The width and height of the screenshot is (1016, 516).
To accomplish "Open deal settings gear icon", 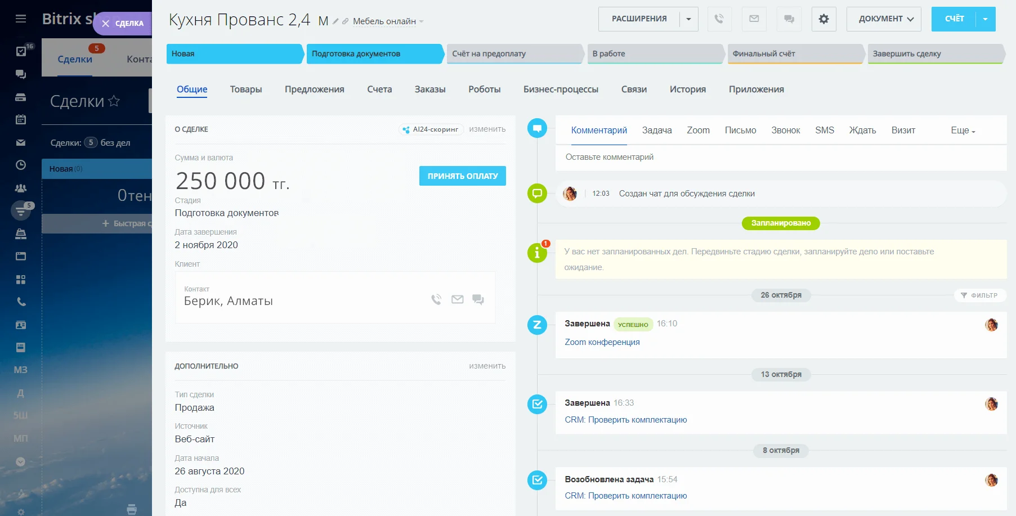I will [x=823, y=19].
